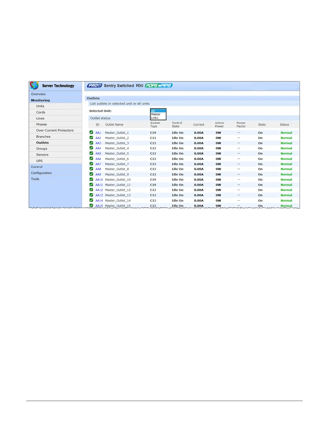
Task: Click C19 socket type for Master_Outlet_11
Action: click(x=153, y=185)
